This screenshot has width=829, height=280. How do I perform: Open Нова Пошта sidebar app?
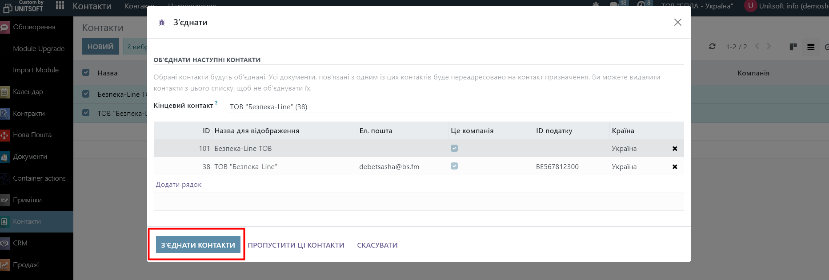32,135
